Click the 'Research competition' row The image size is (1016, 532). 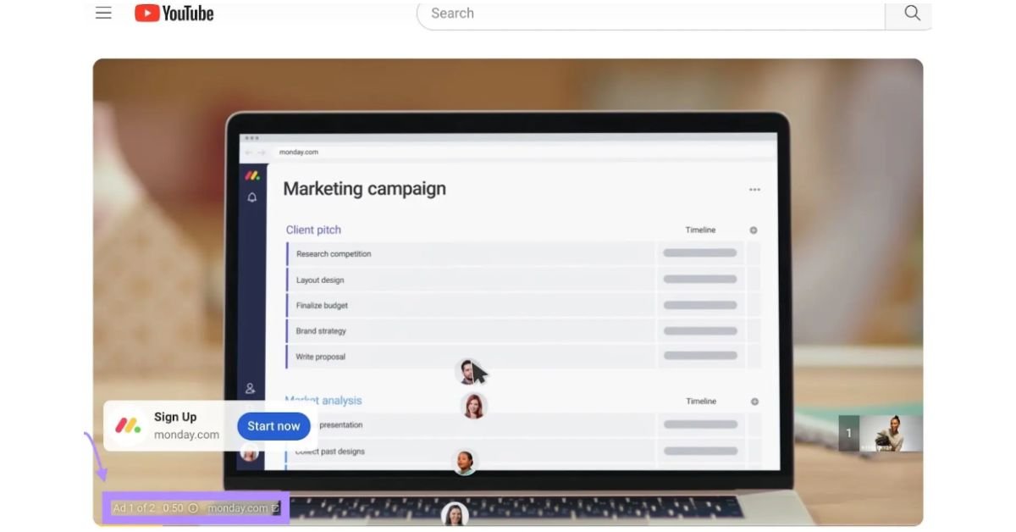pos(471,254)
